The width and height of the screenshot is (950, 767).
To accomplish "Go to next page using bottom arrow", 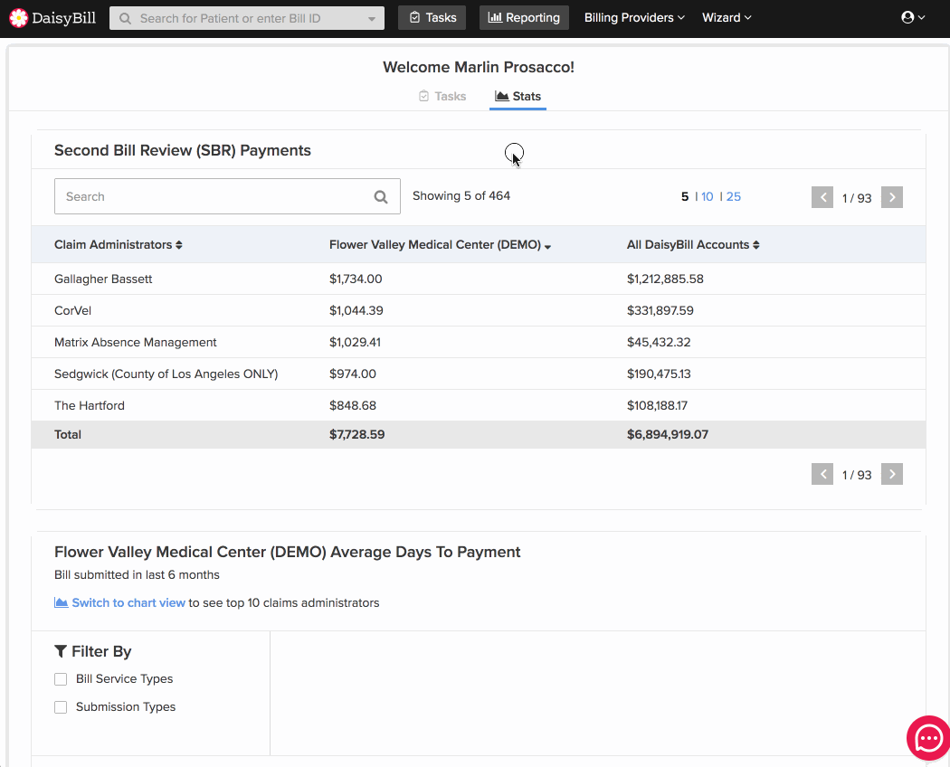I will pos(892,474).
